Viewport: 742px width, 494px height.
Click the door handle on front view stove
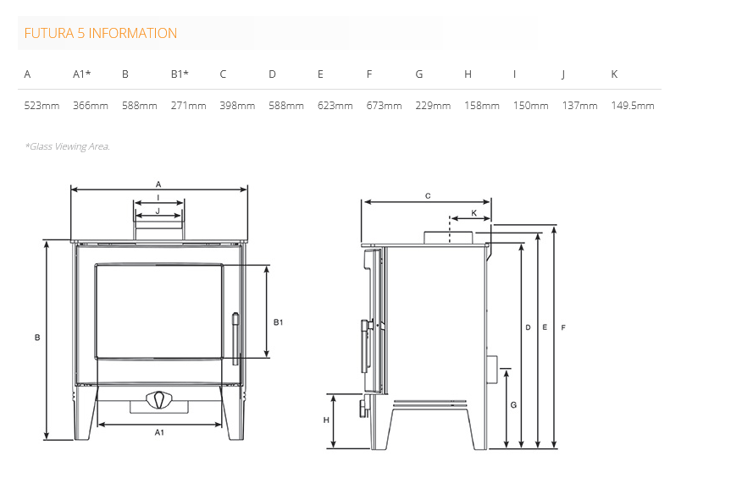point(235,338)
